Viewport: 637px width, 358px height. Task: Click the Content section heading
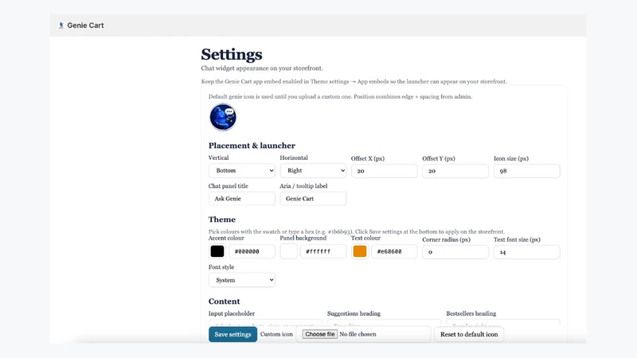tap(225, 302)
